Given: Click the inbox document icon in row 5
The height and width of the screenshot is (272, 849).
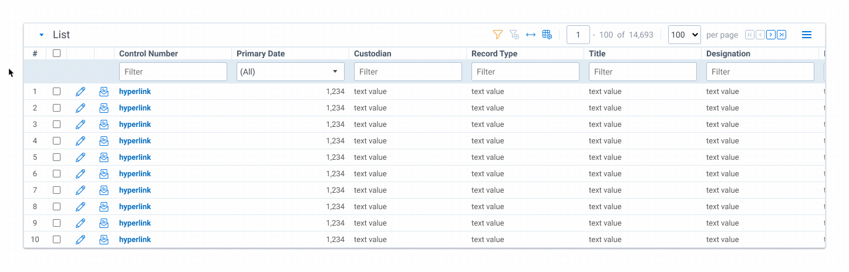Looking at the screenshot, I should [x=104, y=157].
